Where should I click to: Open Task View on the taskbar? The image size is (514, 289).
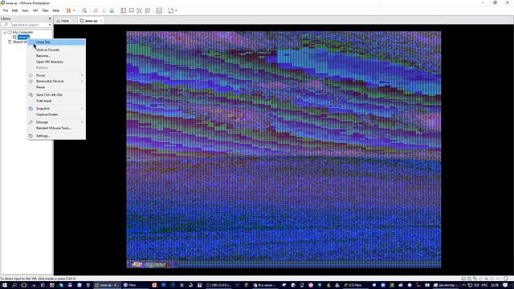coord(23,286)
